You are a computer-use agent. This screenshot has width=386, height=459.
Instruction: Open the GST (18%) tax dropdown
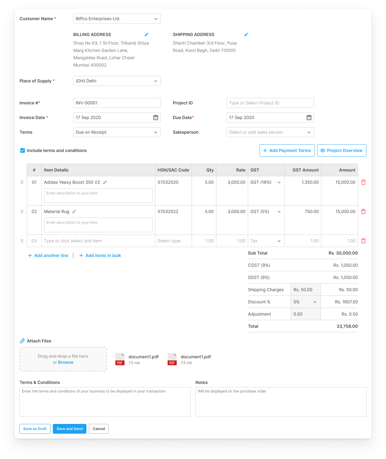coord(266,182)
